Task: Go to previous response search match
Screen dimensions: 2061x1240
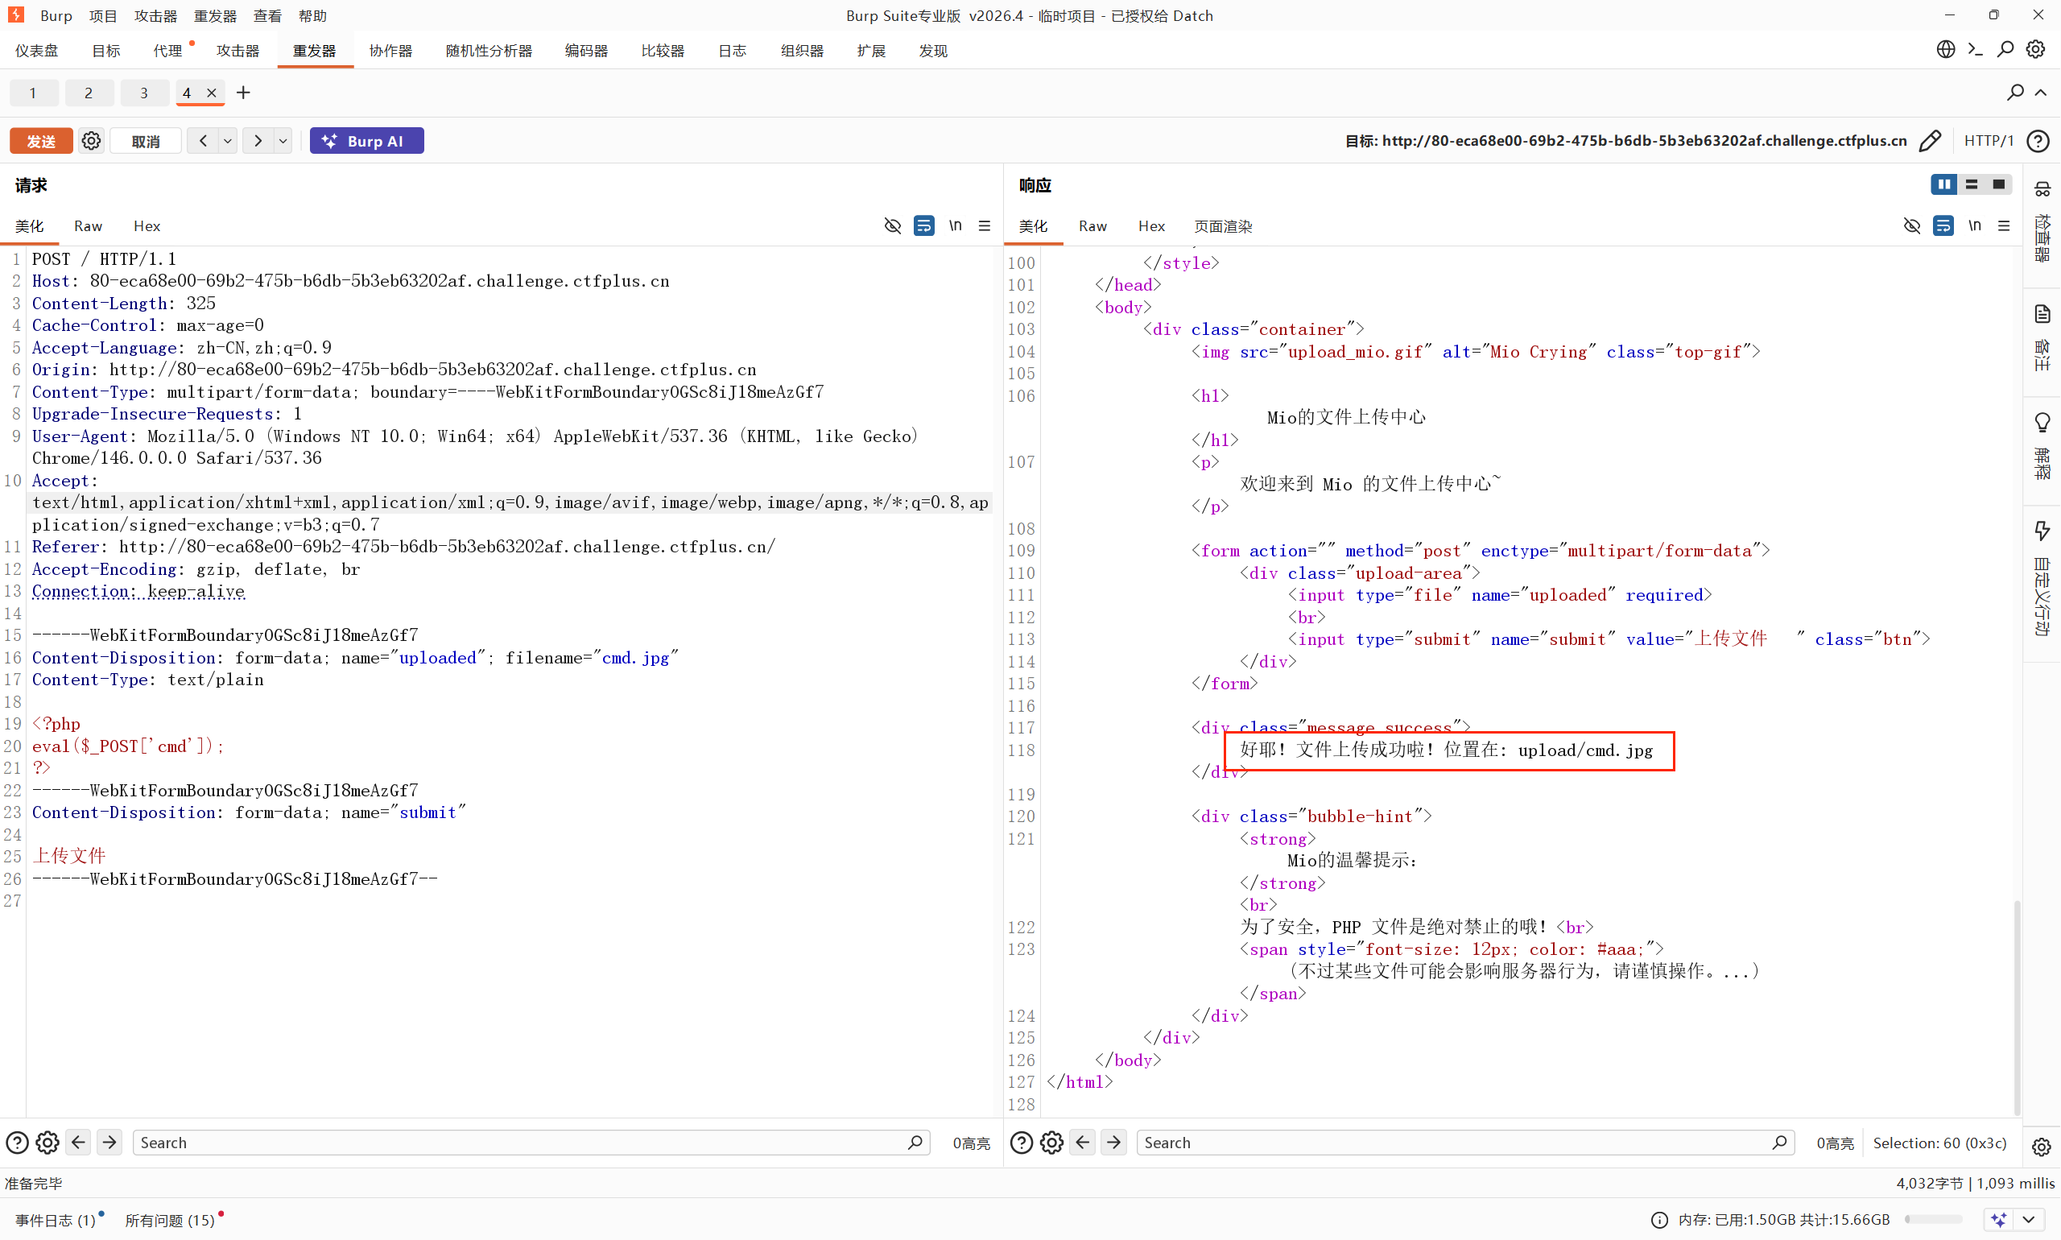Action: 1083,1143
